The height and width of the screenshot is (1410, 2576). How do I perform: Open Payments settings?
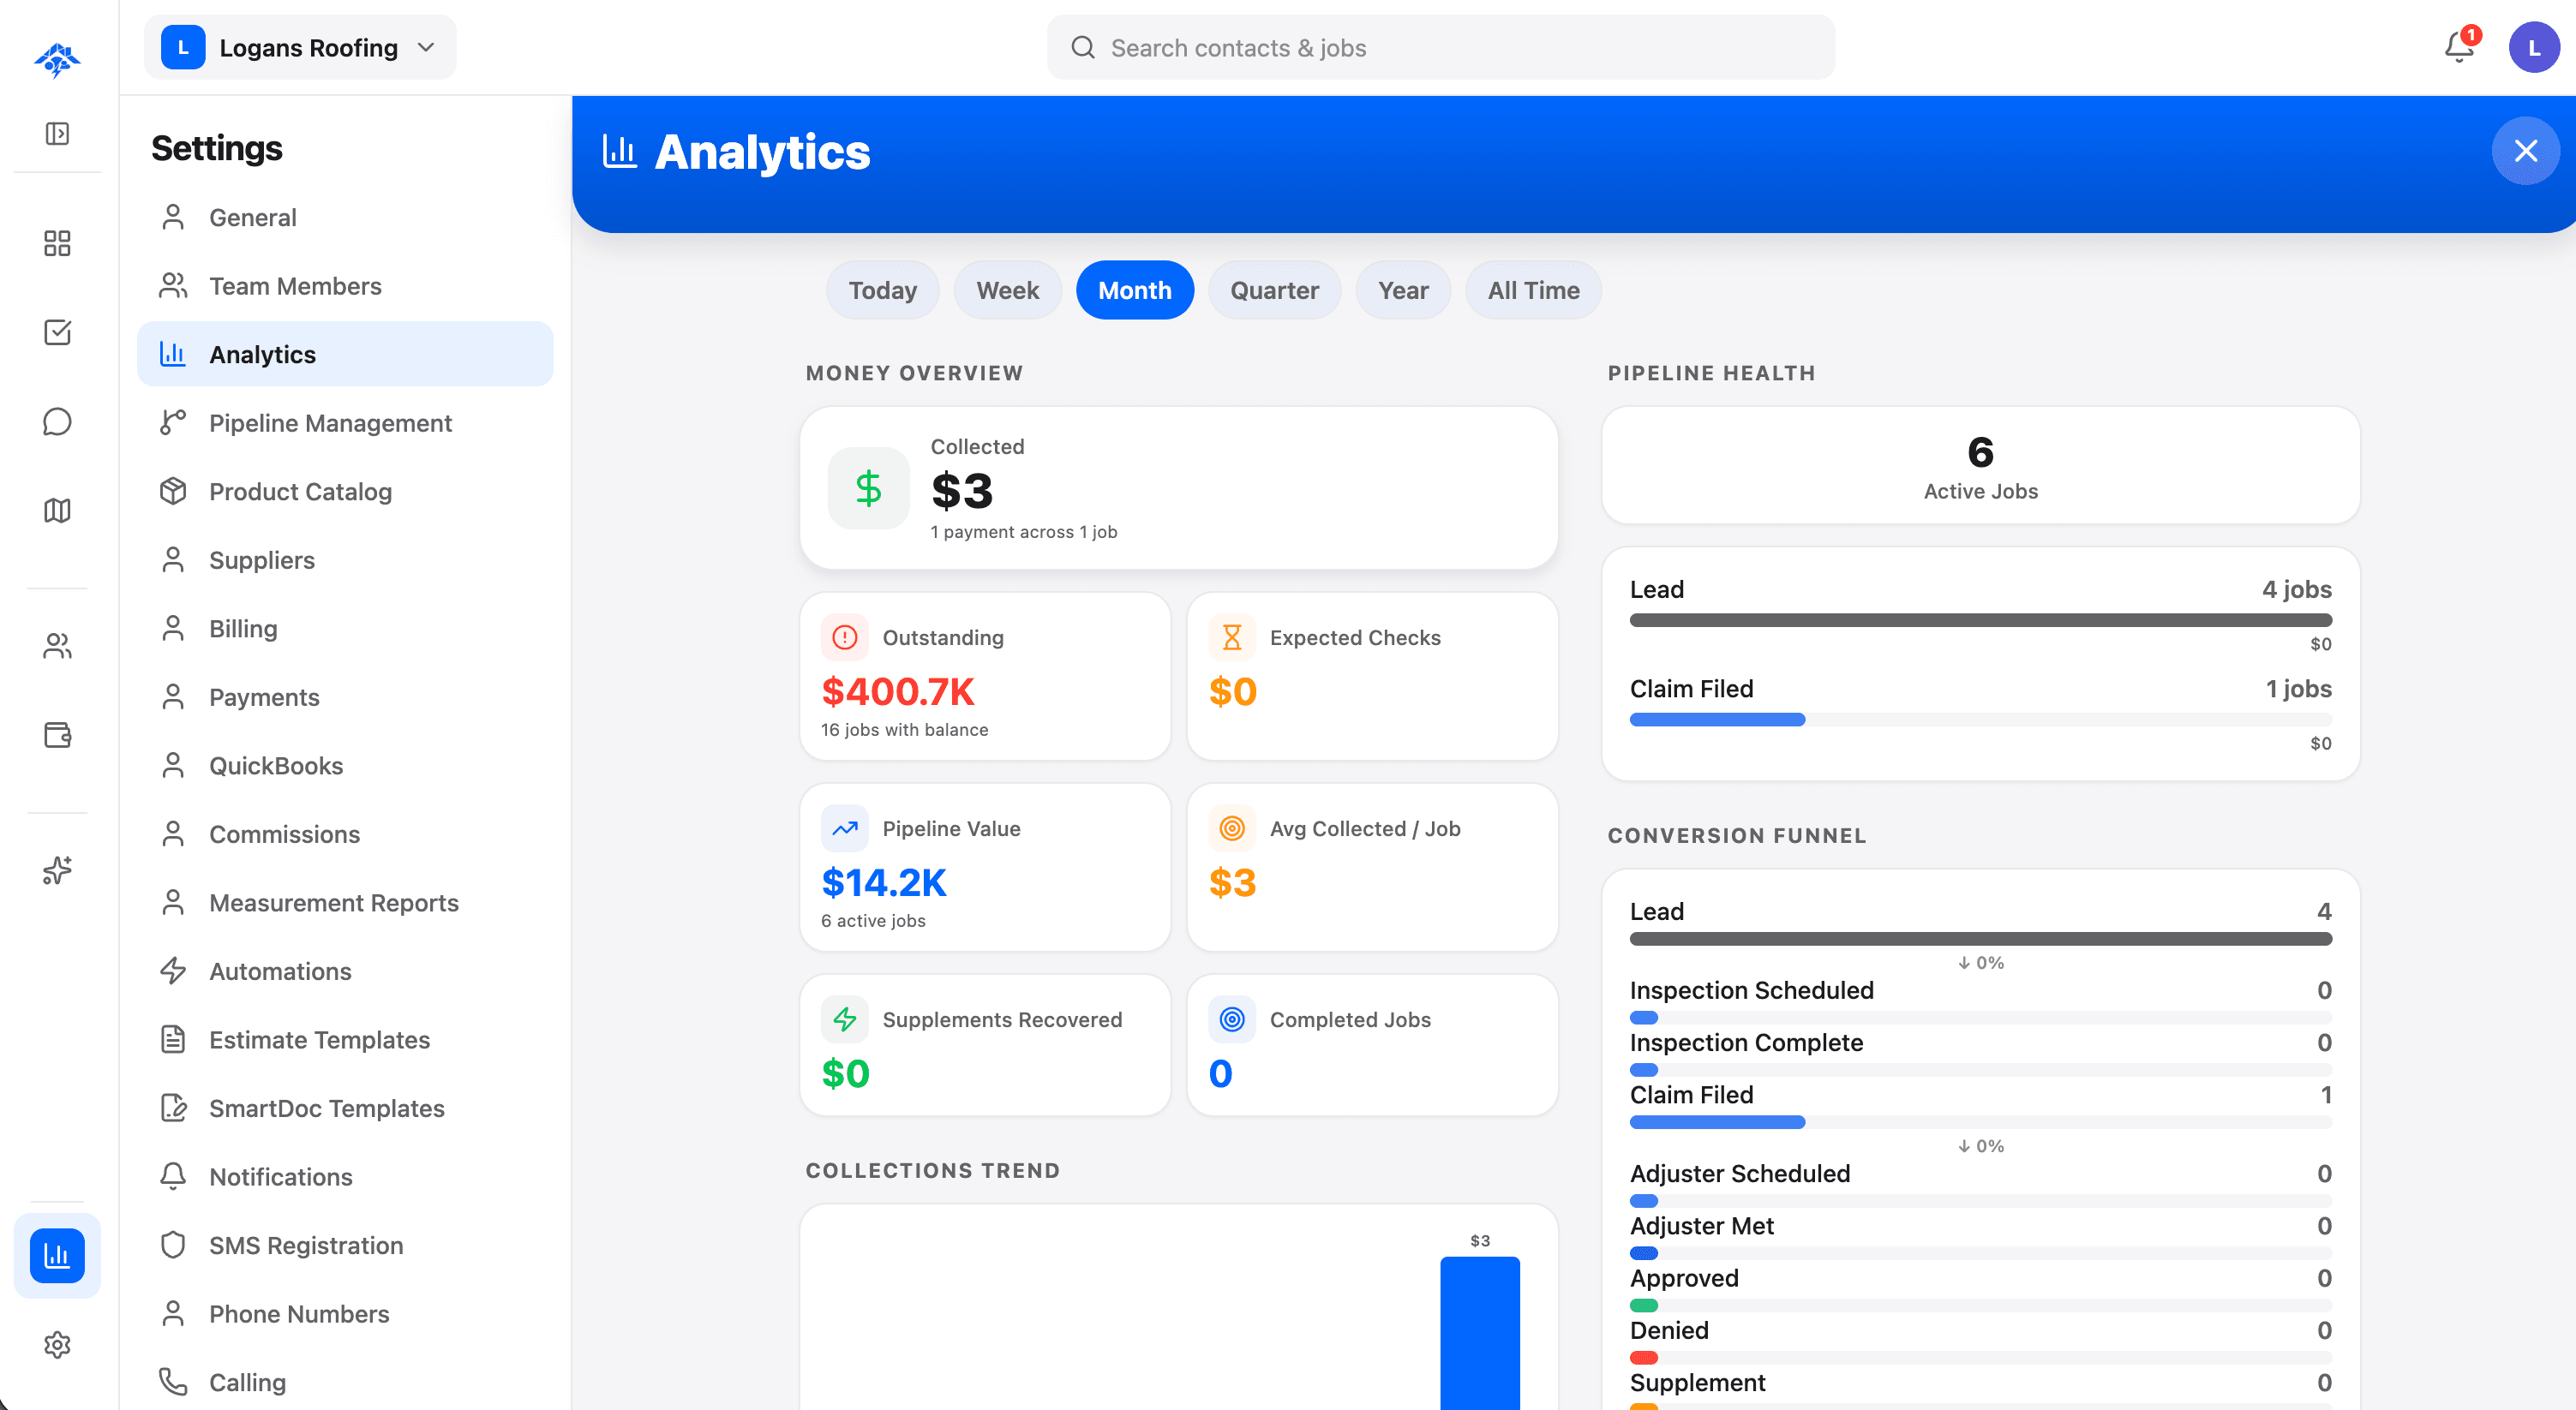(345, 696)
